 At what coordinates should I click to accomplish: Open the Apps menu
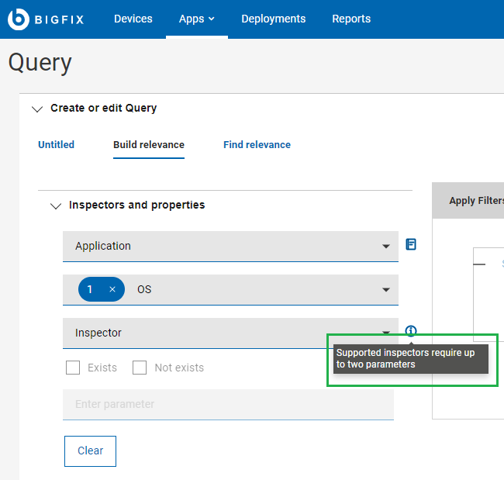pos(196,19)
